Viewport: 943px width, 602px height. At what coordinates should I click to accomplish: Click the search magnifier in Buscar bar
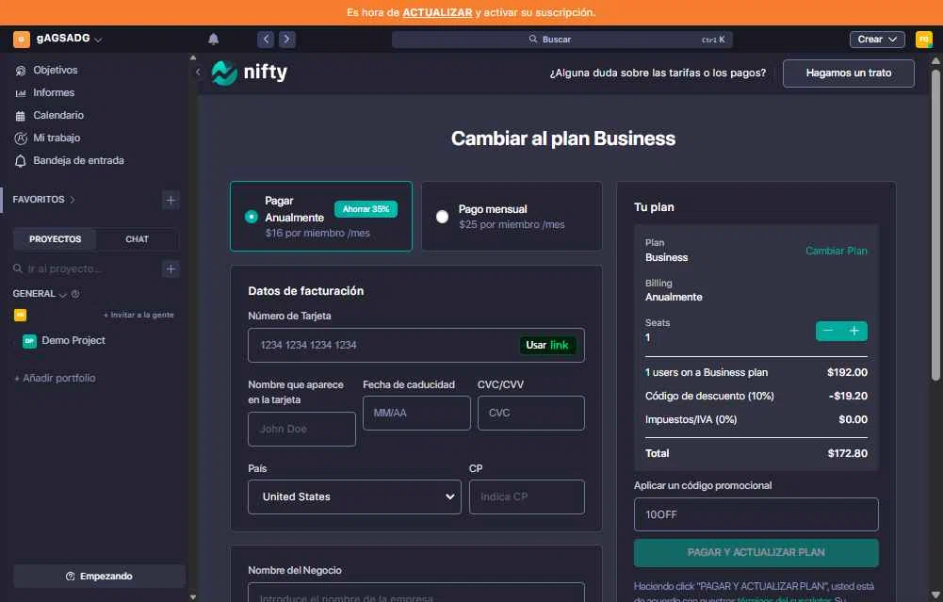(x=533, y=39)
